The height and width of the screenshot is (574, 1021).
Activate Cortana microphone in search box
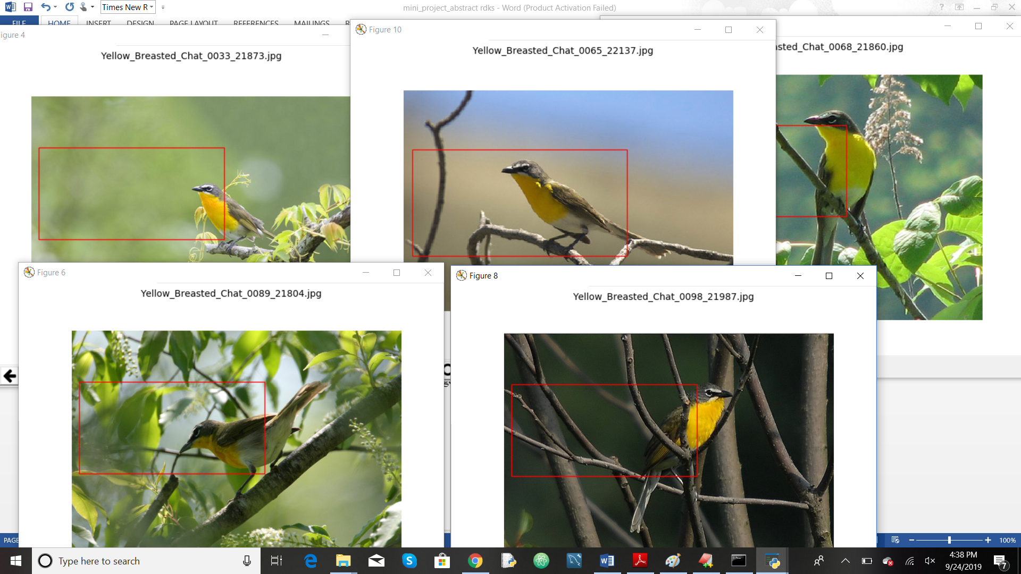(x=247, y=561)
